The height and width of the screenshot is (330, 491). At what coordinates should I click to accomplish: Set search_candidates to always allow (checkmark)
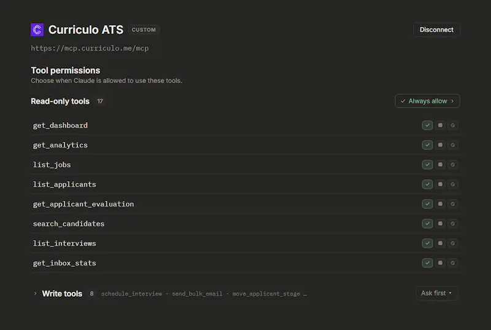[427, 224]
